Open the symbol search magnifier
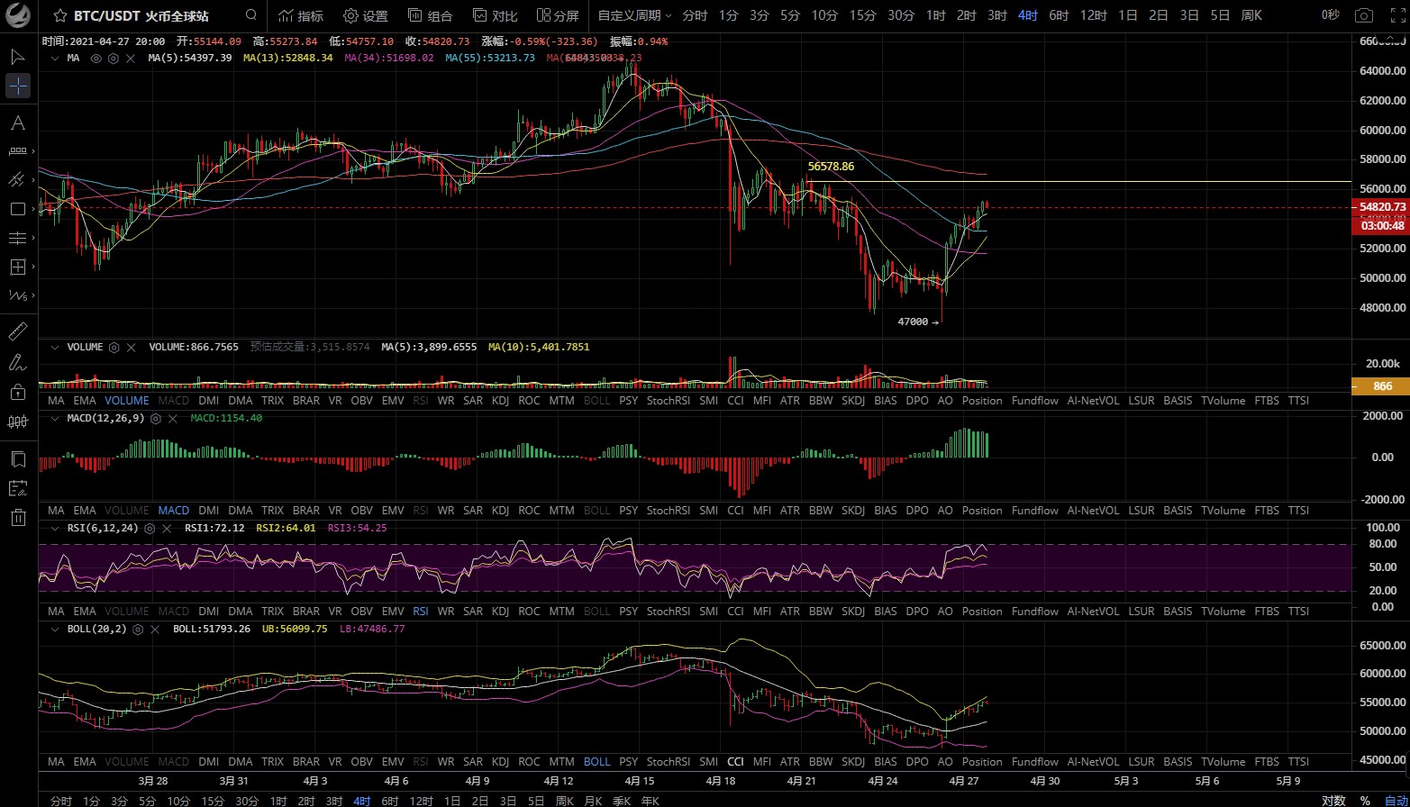The width and height of the screenshot is (1410, 807). point(251,15)
